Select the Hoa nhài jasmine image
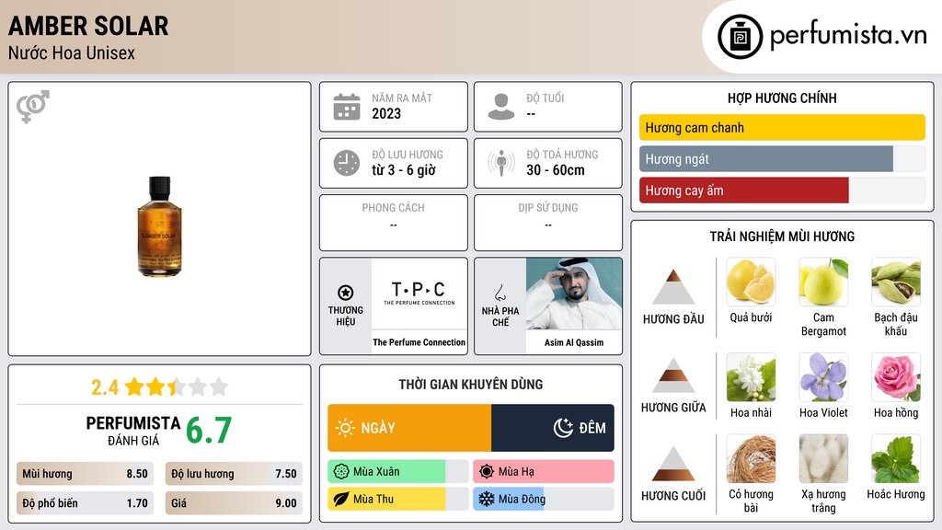Image resolution: width=942 pixels, height=530 pixels. (751, 376)
